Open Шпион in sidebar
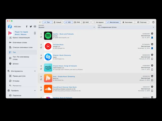162x121 pixels. (x=22, y=64)
